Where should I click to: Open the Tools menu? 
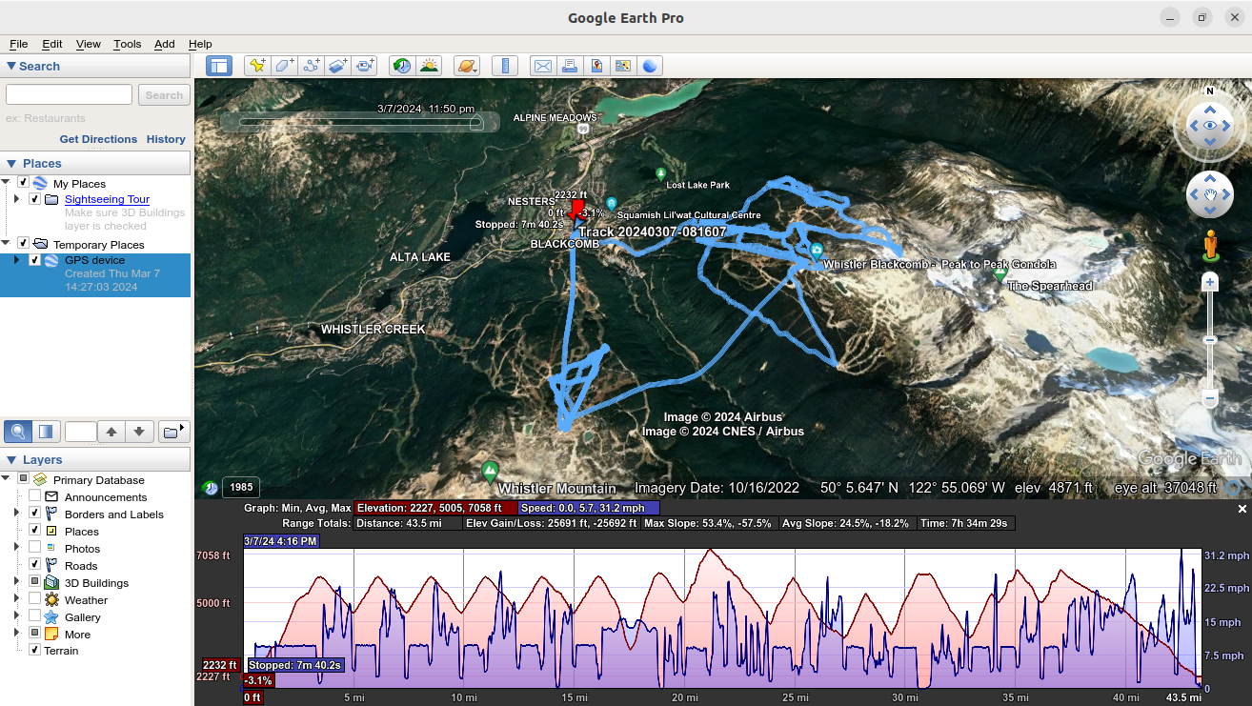(127, 44)
